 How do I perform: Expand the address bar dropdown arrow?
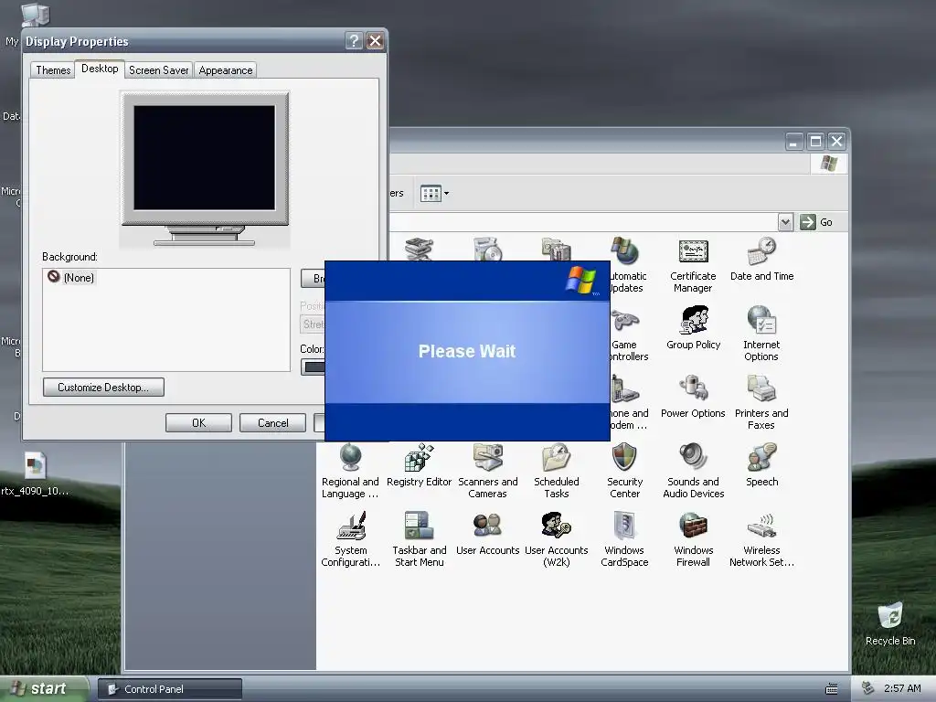point(785,222)
